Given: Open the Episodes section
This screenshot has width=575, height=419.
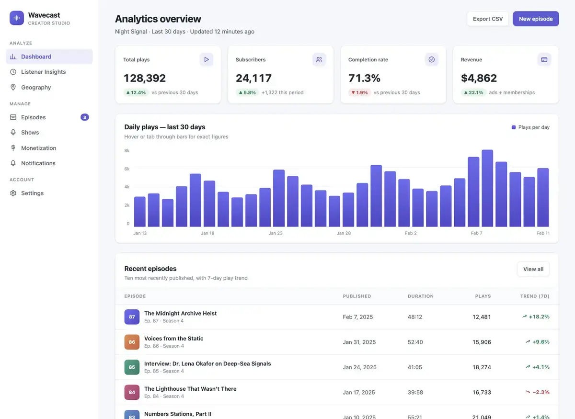Looking at the screenshot, I should 49,117.
